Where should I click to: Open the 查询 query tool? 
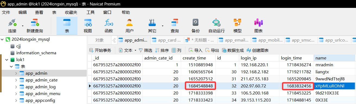[x=174, y=26]
